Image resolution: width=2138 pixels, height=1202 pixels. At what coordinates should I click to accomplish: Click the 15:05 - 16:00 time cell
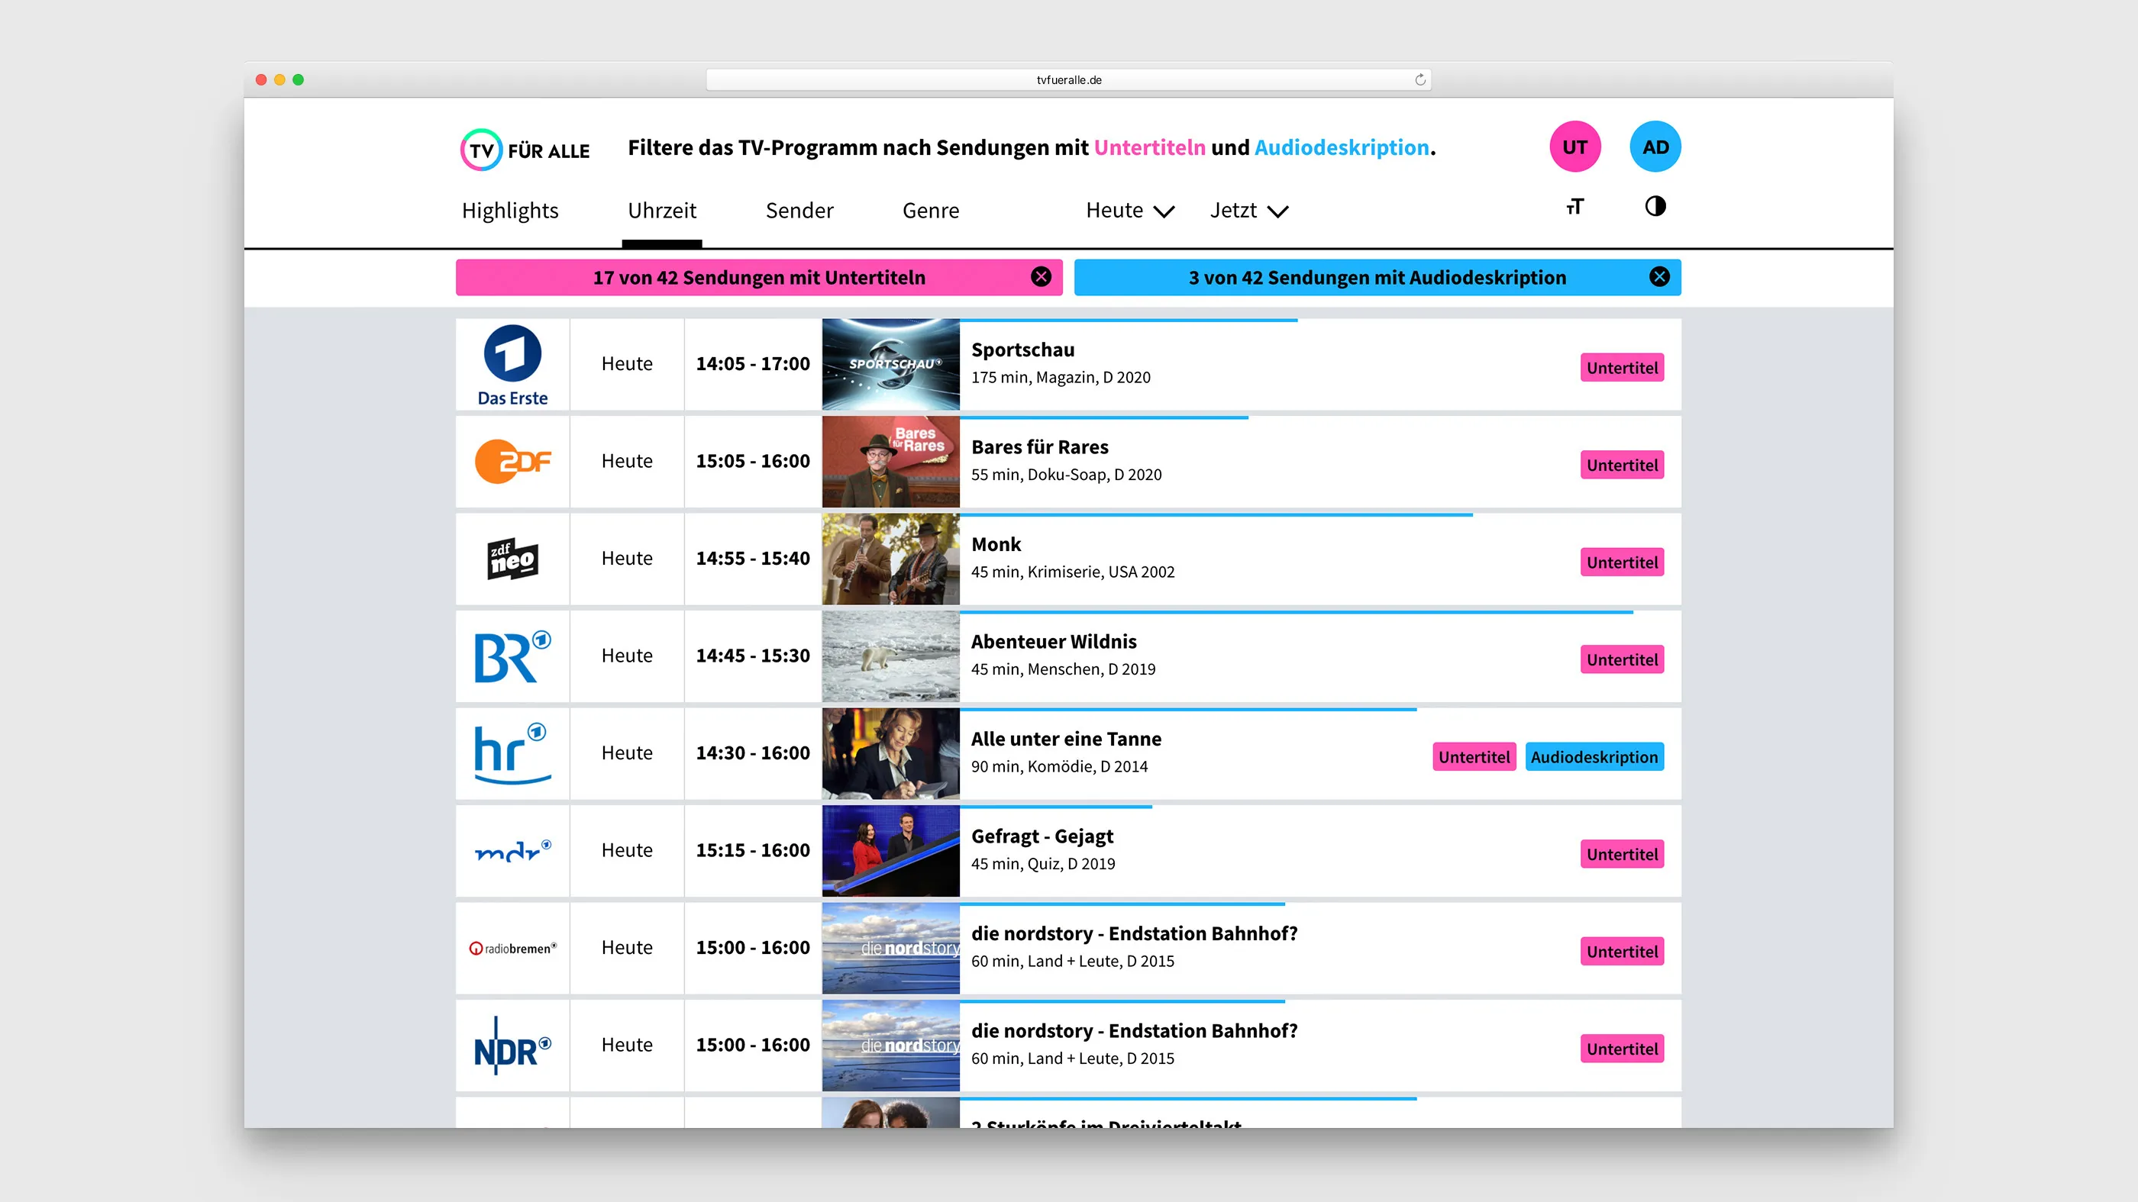753,461
